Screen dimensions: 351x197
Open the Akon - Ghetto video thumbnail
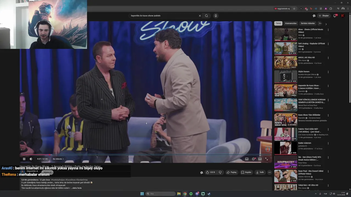coord(285,34)
